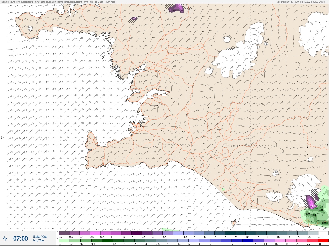Screen dimensions: 329x246
Task: Click the 07:00 forecast time display
Action: point(20,239)
